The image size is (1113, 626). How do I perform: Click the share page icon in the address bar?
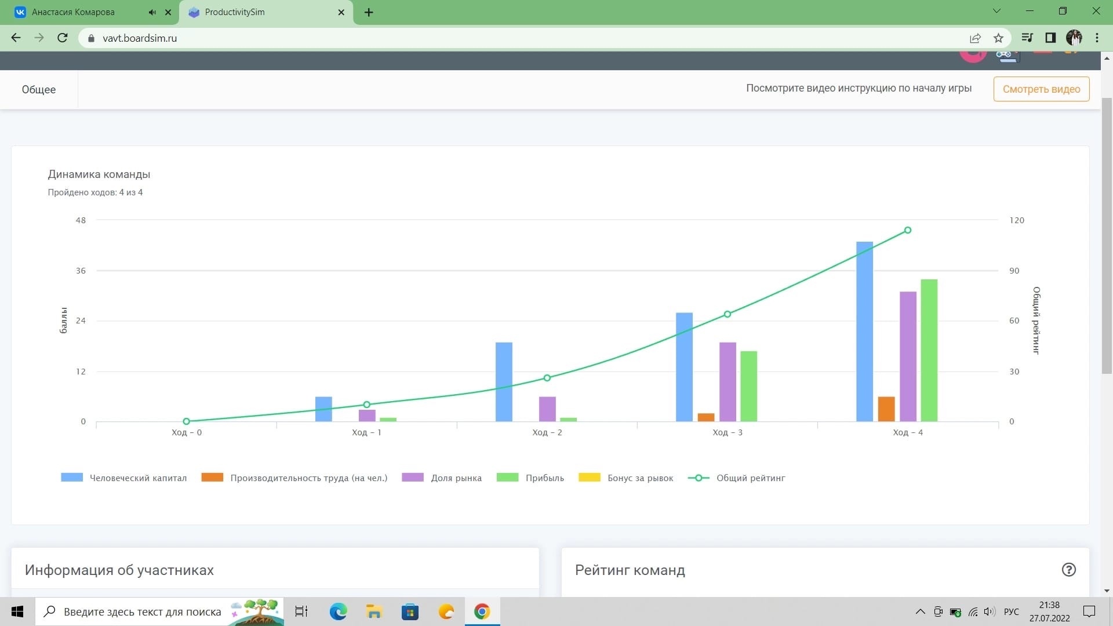pos(975,38)
